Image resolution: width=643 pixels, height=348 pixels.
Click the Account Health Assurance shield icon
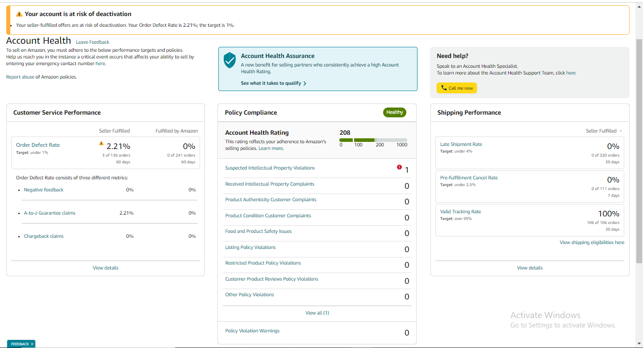[230, 60]
